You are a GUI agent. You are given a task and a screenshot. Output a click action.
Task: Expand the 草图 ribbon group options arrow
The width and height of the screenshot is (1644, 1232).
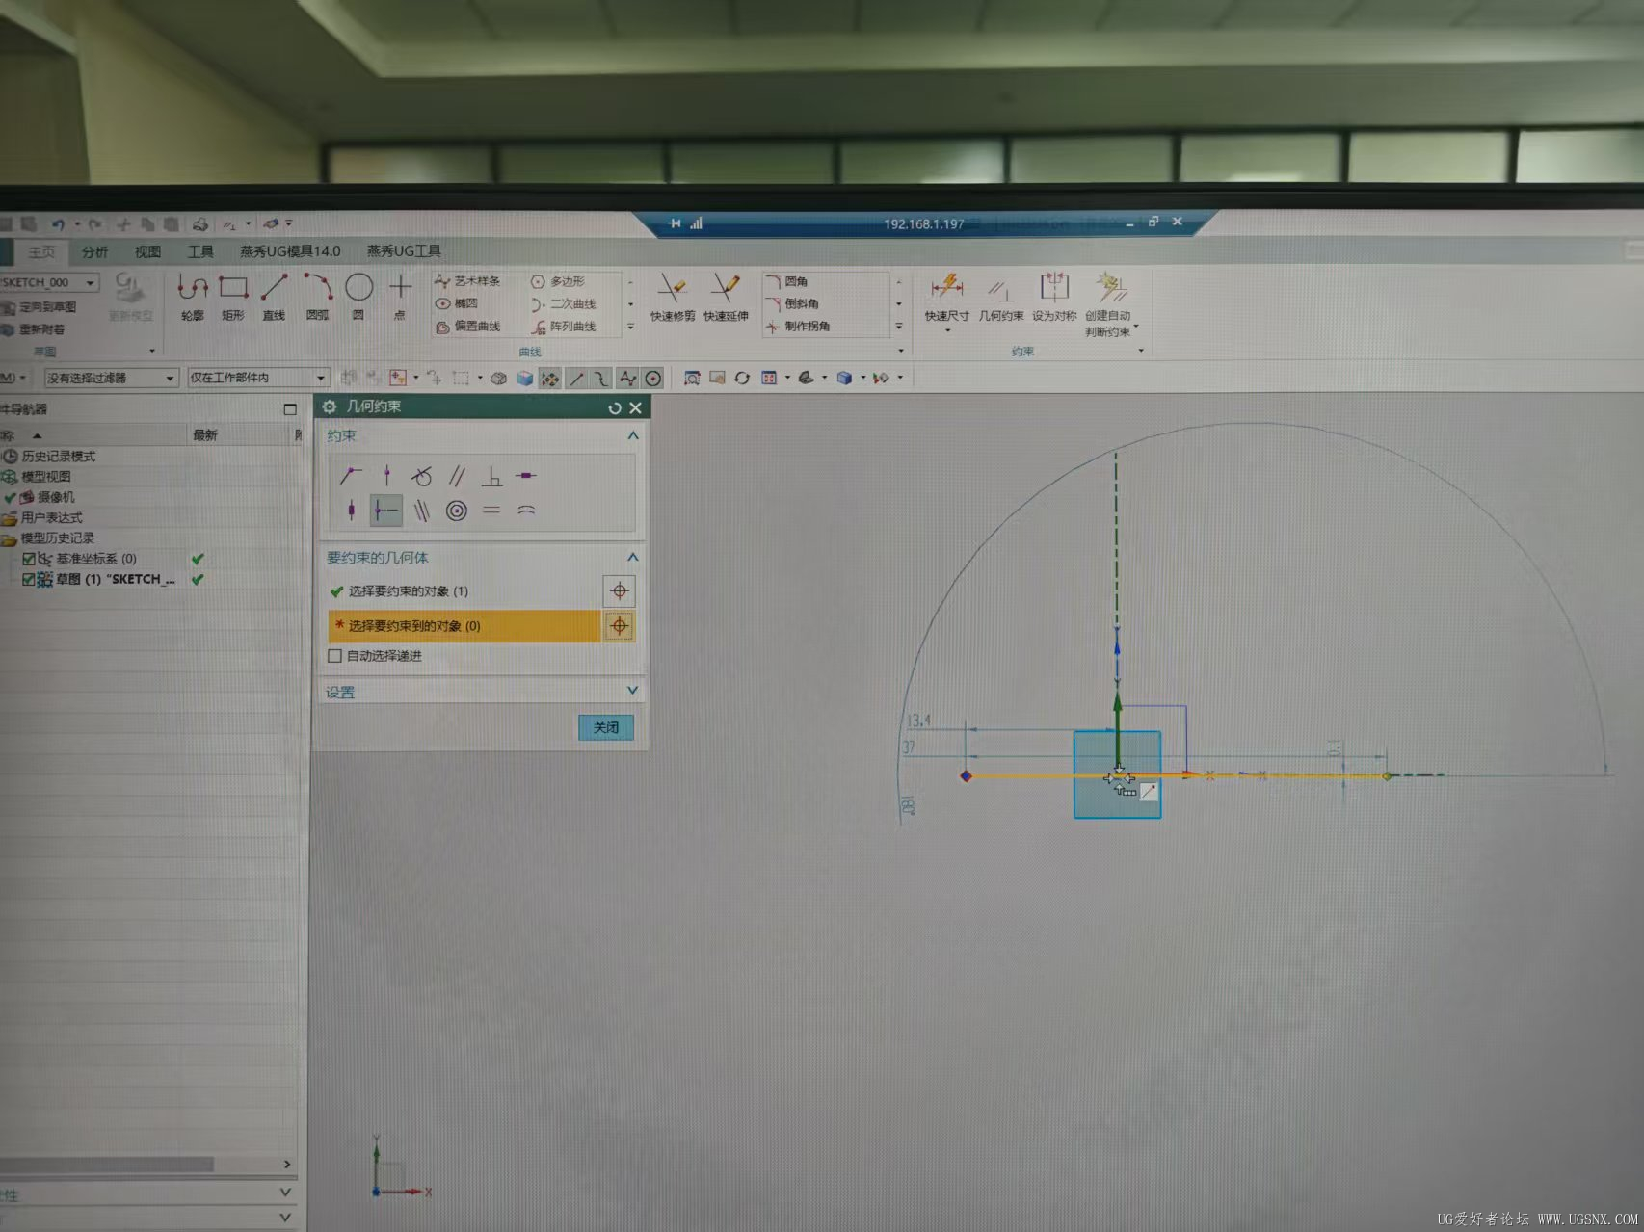(x=151, y=351)
